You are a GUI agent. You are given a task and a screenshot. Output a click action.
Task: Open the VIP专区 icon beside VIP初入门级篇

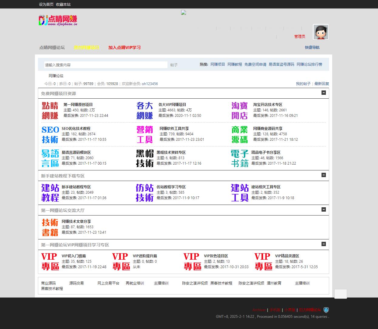click(50, 262)
